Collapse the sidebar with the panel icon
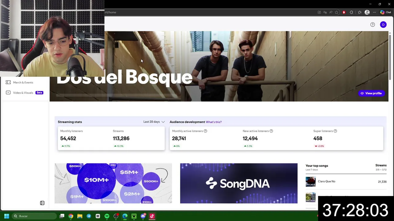This screenshot has height=221, width=394. click(x=42, y=203)
